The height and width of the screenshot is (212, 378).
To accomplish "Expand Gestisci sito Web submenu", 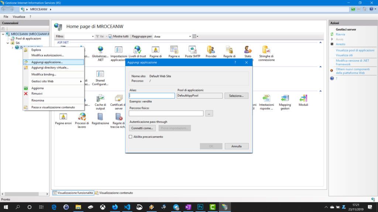I will coord(54,81).
